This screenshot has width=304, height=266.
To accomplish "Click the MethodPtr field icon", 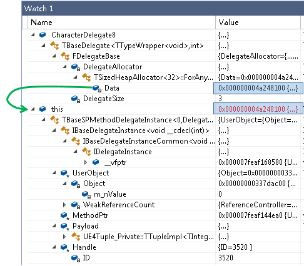I will tap(65, 215).
